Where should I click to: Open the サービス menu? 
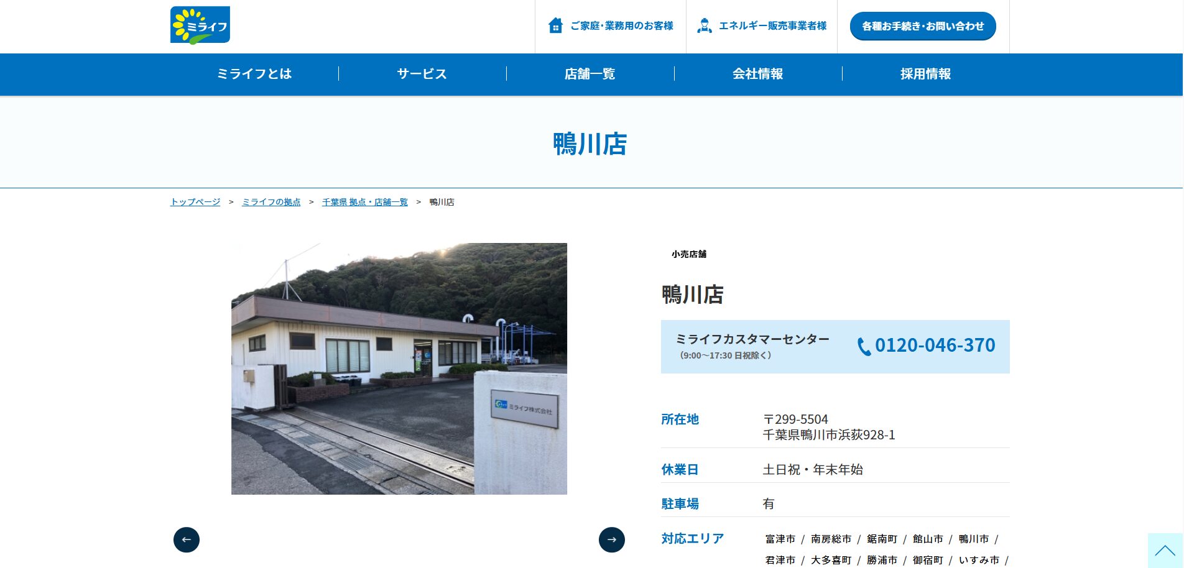[x=422, y=74]
